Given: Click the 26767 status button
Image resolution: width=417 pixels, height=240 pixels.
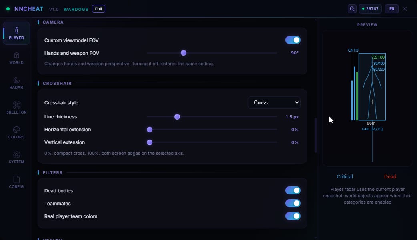Looking at the screenshot, I should [x=370, y=9].
